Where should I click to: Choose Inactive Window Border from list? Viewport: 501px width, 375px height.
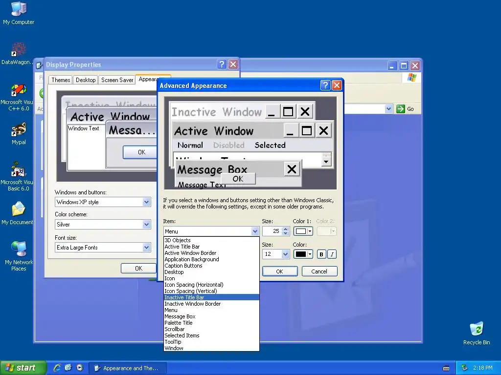click(x=211, y=304)
